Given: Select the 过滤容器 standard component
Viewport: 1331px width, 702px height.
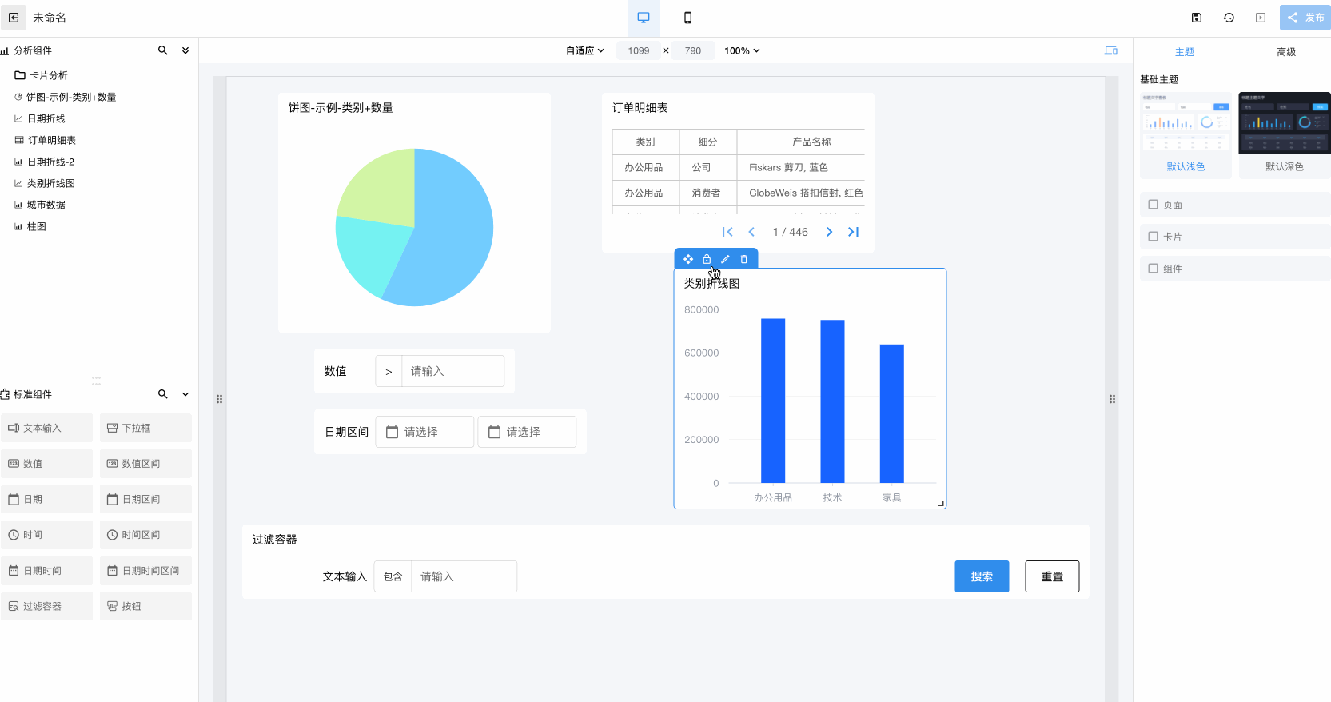Looking at the screenshot, I should 47,606.
